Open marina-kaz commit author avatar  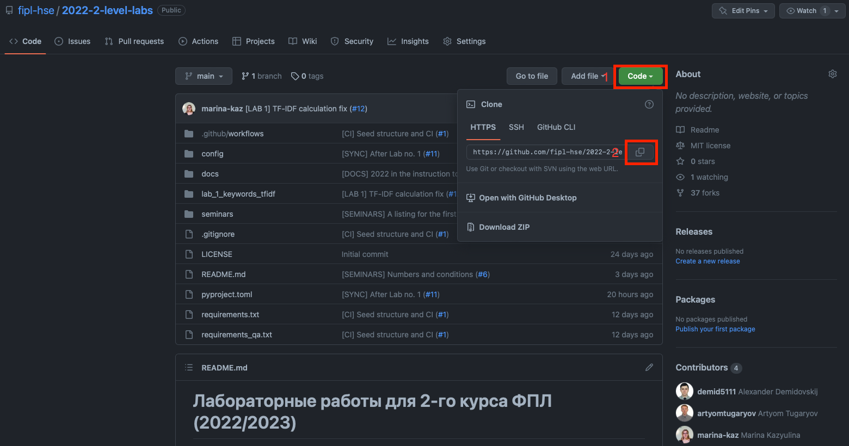click(189, 109)
